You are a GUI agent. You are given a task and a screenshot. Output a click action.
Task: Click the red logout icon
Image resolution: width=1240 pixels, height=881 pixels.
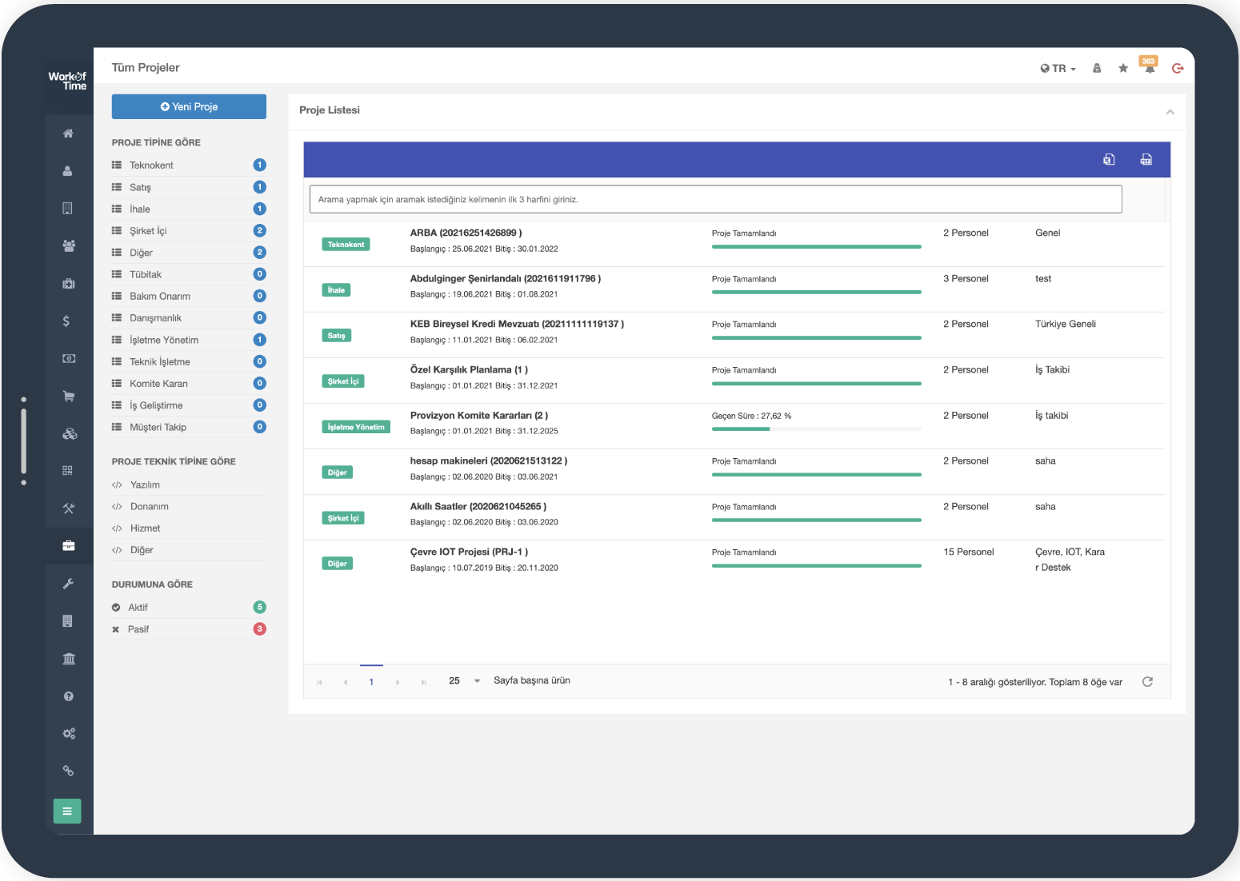tap(1178, 68)
